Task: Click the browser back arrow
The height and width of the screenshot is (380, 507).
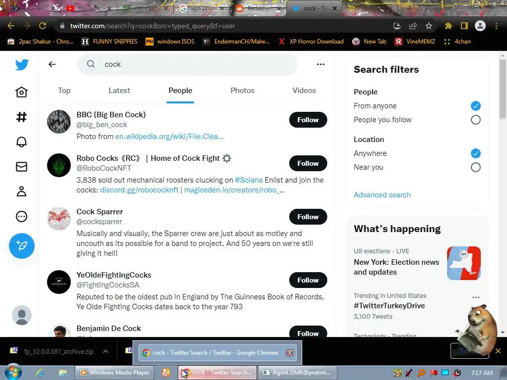Action: point(11,26)
